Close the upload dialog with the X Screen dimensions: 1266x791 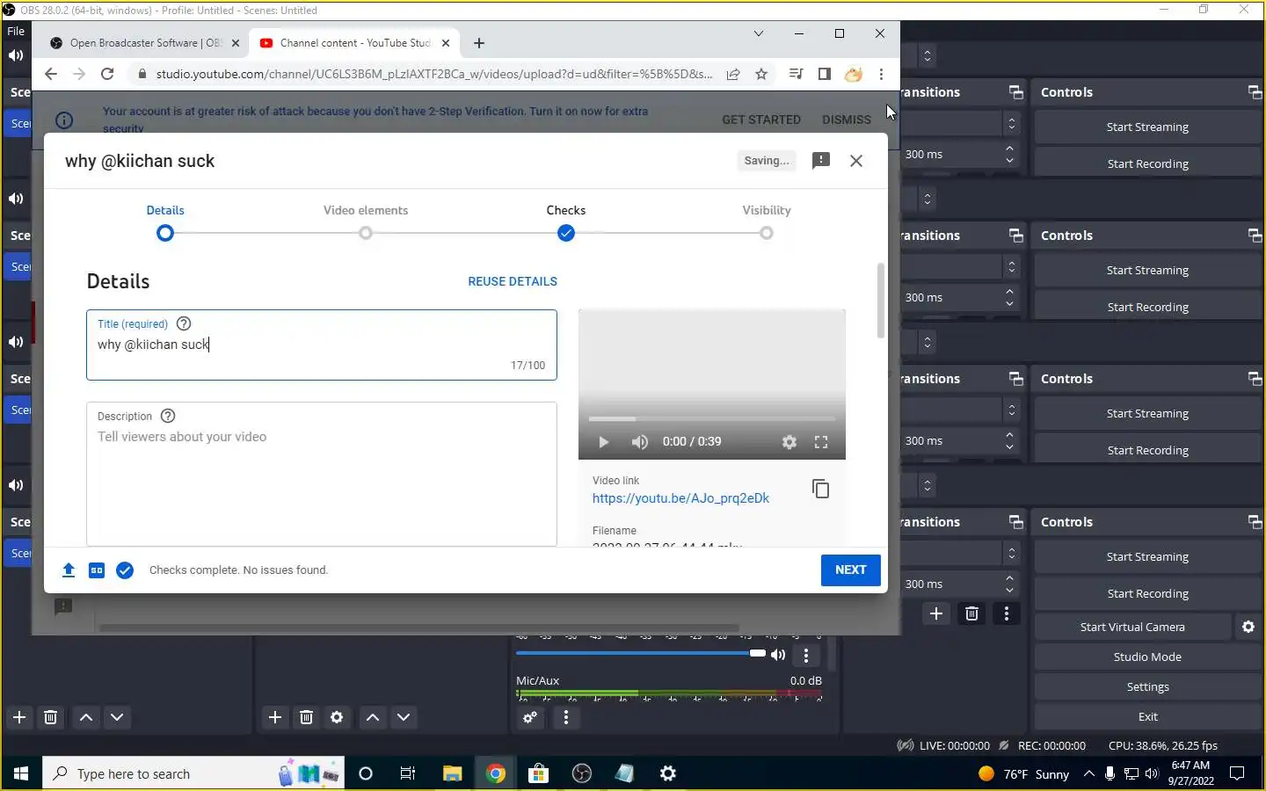click(856, 161)
